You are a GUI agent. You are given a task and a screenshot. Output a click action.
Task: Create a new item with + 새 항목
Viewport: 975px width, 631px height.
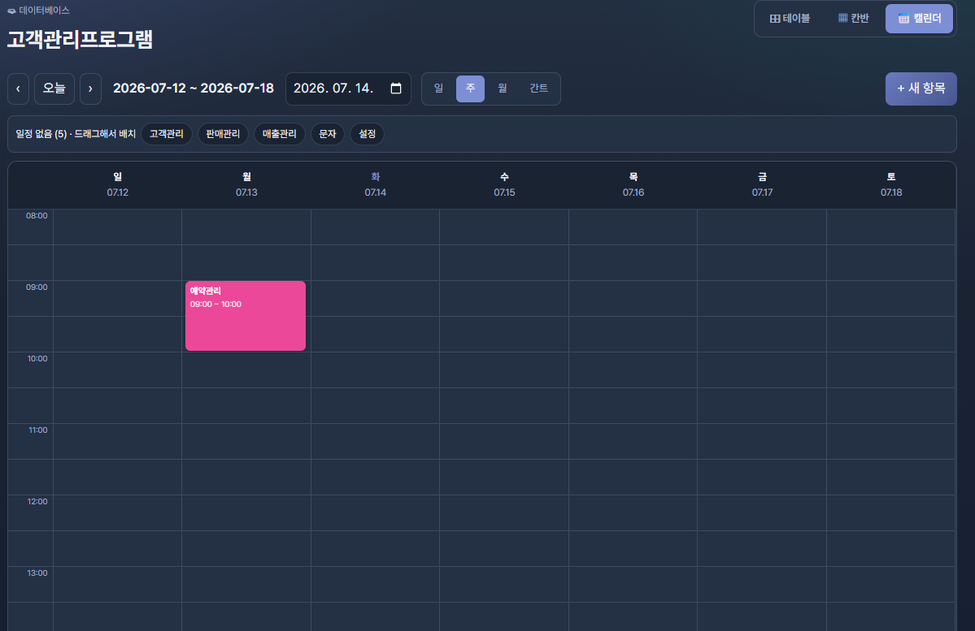[921, 89]
